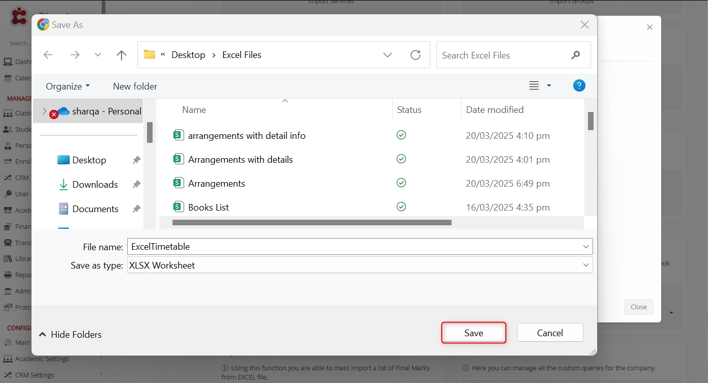Open Downloads in the navigation pane
This screenshot has height=383, width=708.
(x=95, y=184)
